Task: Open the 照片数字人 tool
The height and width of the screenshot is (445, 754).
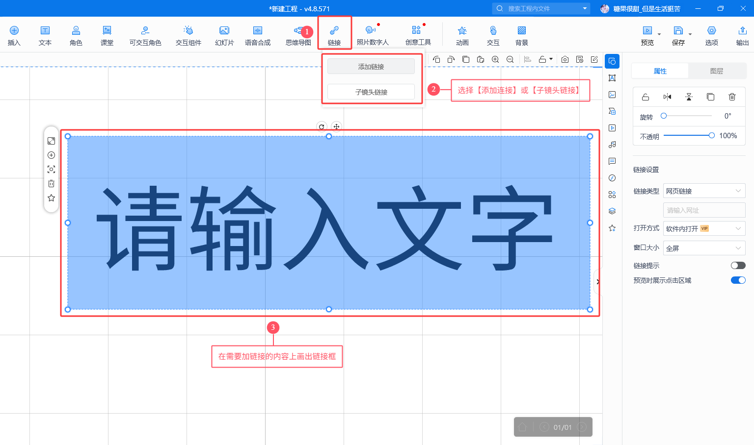Action: coord(372,35)
